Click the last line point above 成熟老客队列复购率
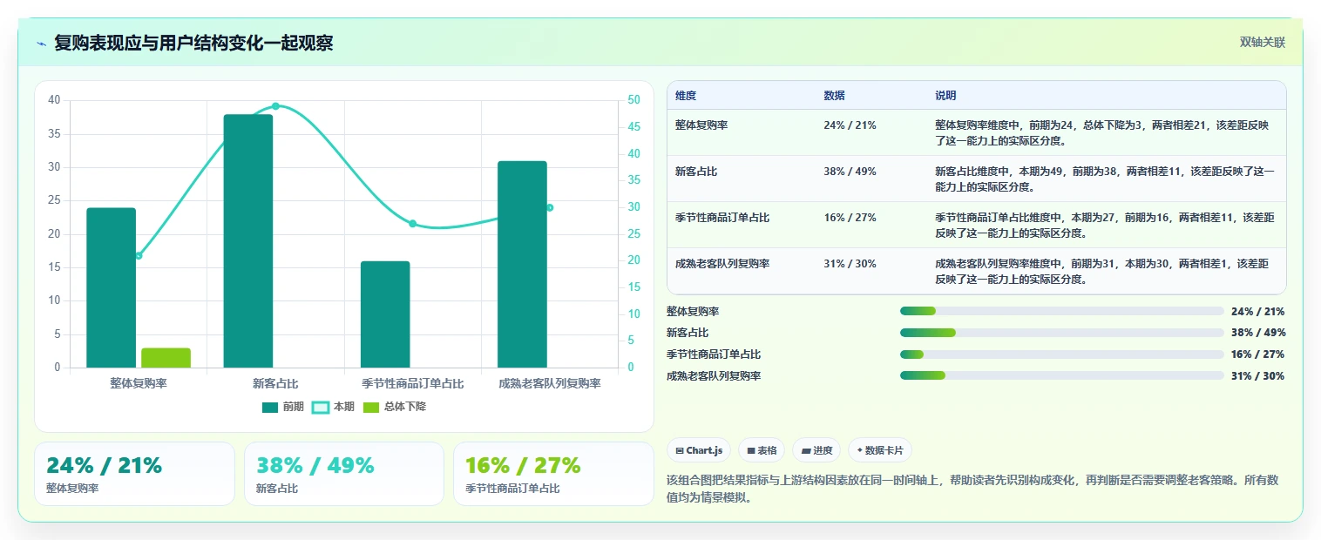The image size is (1321, 540). [x=550, y=207]
